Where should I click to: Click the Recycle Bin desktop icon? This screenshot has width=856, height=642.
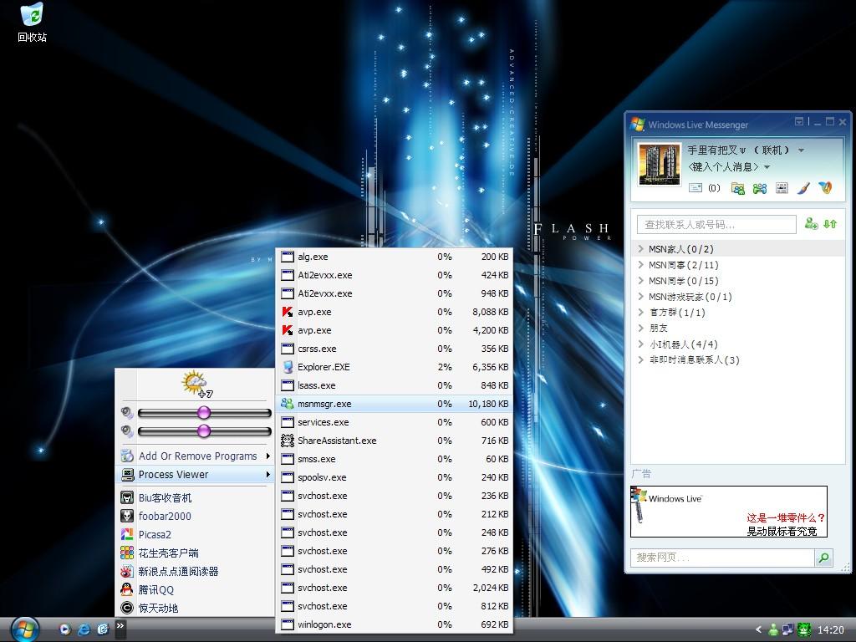pos(32,23)
